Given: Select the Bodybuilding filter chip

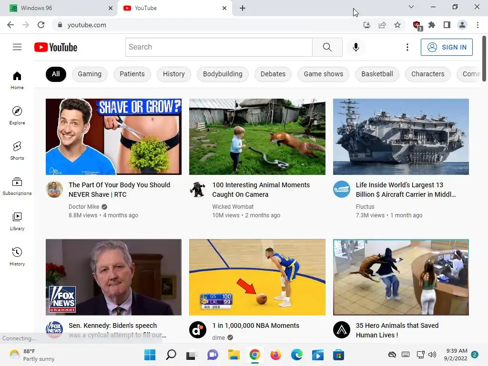Looking at the screenshot, I should (x=223, y=74).
